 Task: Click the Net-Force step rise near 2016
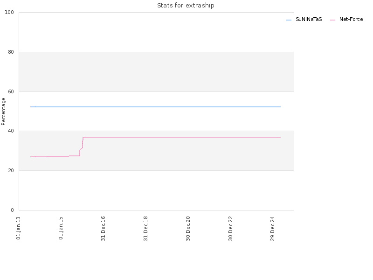(81, 147)
